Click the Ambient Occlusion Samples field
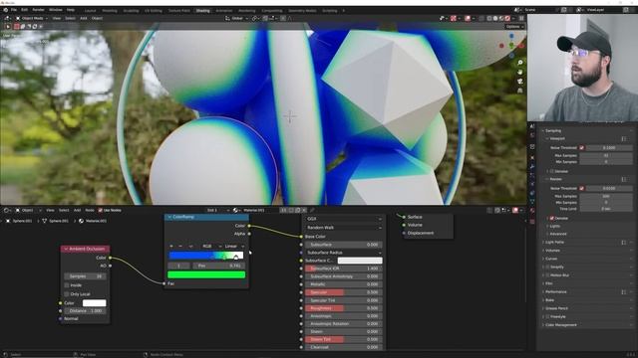This screenshot has height=358, width=638. [x=85, y=276]
